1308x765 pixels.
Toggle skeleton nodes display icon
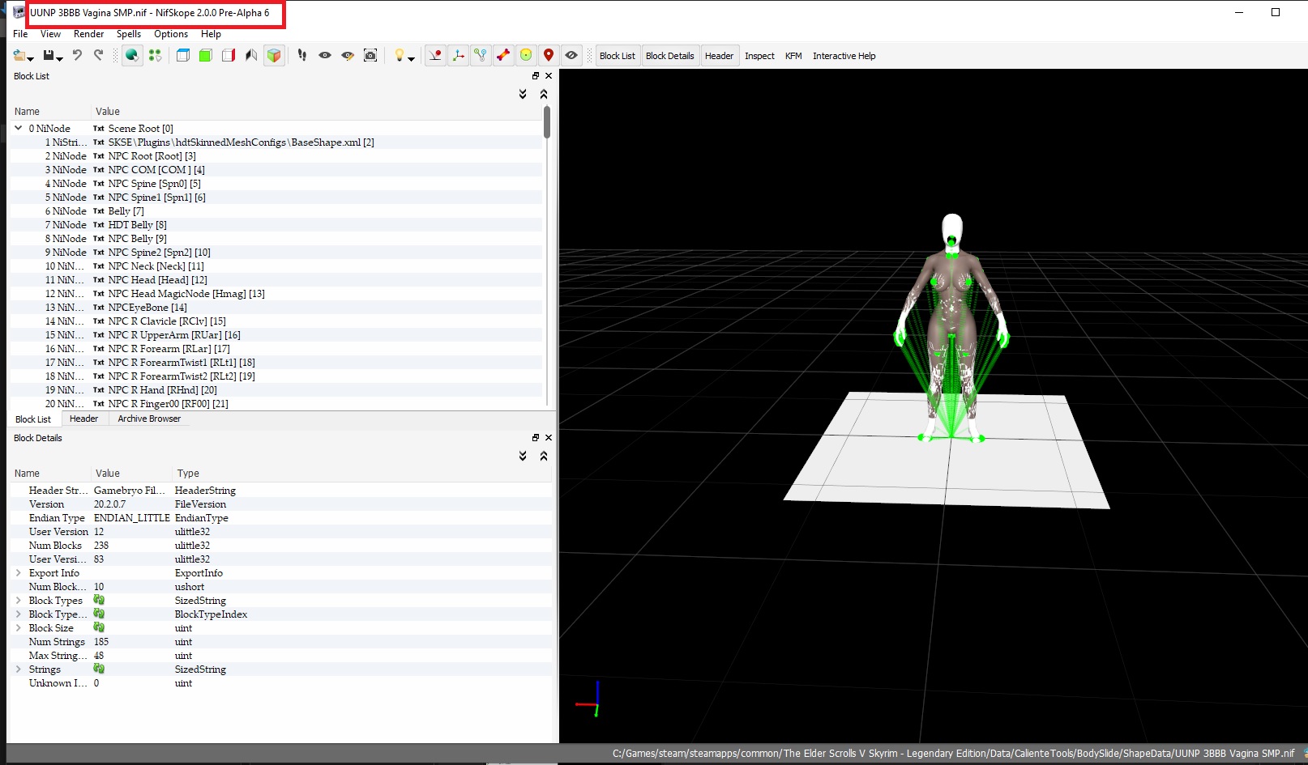(481, 55)
